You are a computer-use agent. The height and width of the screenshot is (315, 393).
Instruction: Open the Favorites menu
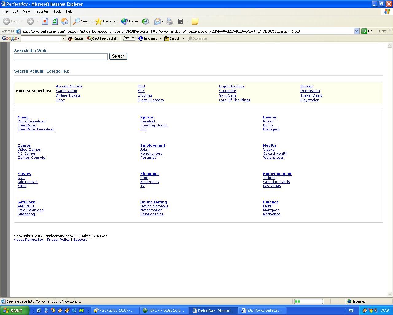coord(41,11)
